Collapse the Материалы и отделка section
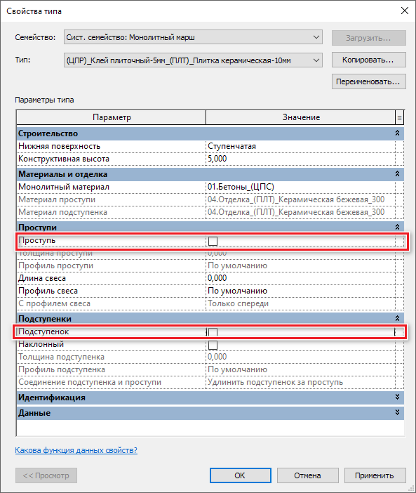The height and width of the screenshot is (493, 416). pos(397,174)
